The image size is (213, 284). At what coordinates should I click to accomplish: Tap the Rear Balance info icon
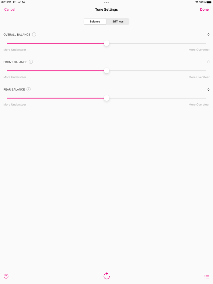28,89
